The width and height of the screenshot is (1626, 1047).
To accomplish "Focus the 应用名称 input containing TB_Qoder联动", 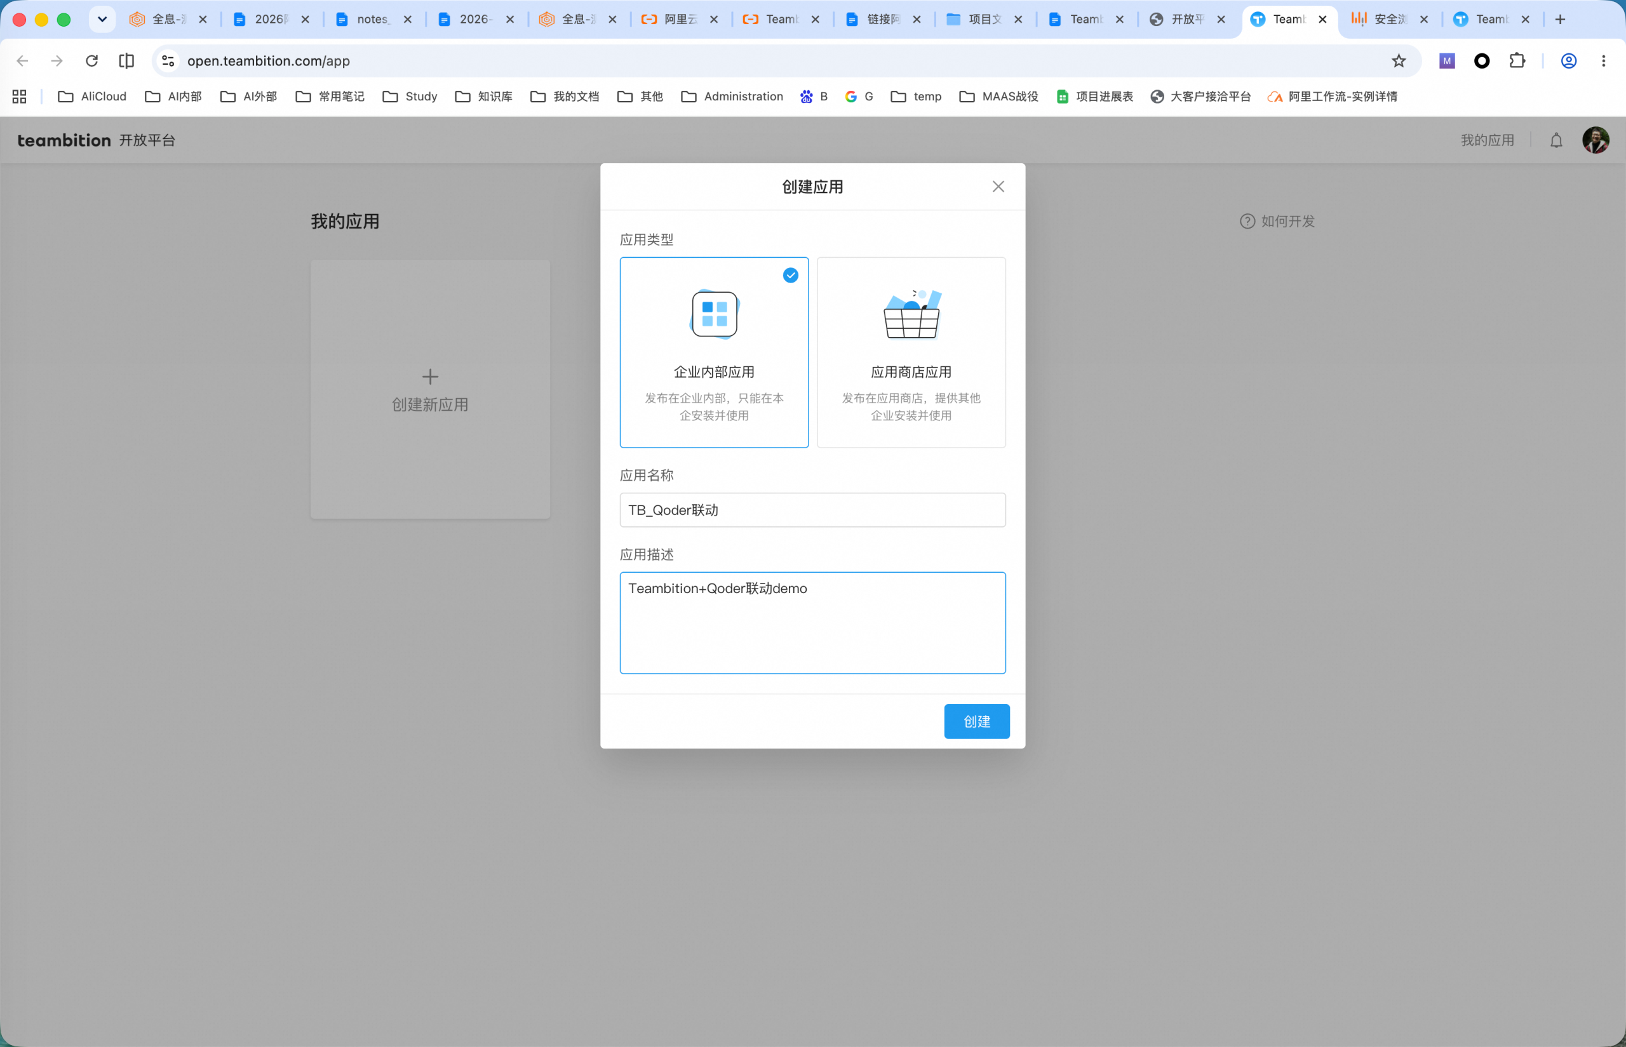I will (x=812, y=510).
